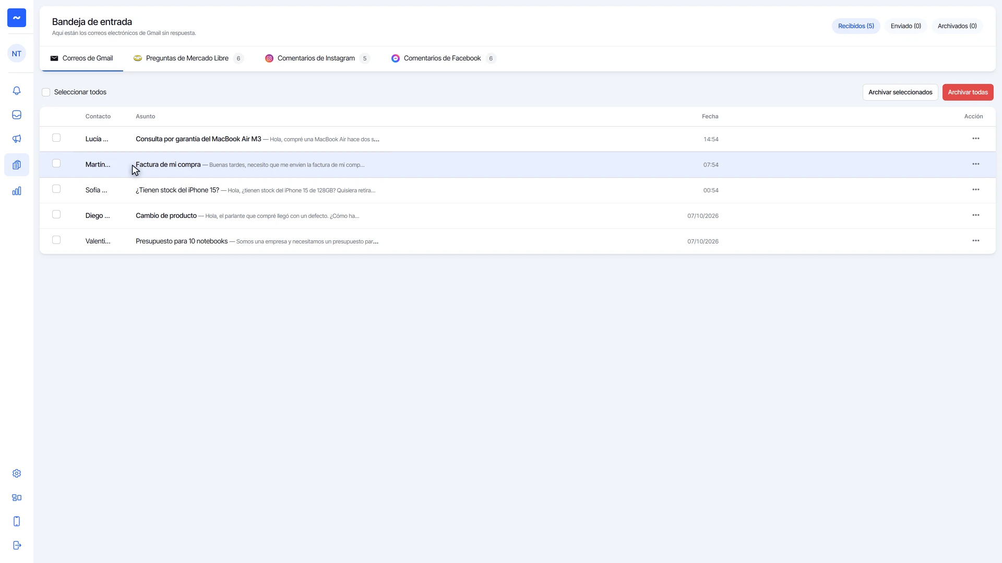Open actions menu for Diego's email

975,215
